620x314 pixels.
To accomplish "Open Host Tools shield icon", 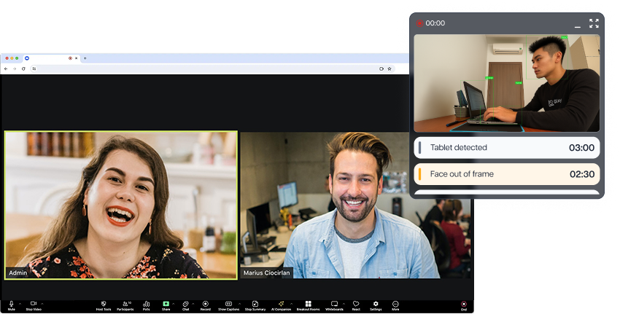I will point(104,304).
